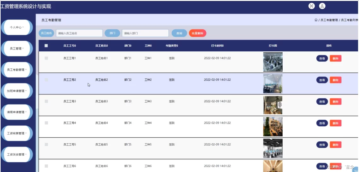Screen dimensions: 359x172
Task: Sort by 考勤类型 column header
Action: click(x=172, y=46)
